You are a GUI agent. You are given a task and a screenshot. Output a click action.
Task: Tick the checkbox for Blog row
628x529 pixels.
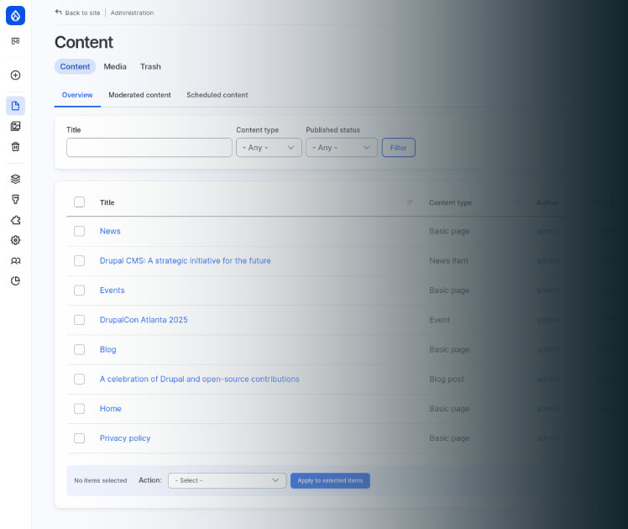click(79, 349)
